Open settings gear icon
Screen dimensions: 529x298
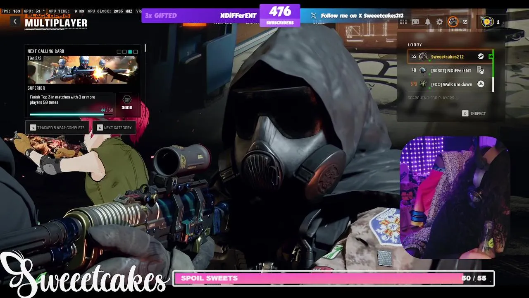pos(440,22)
